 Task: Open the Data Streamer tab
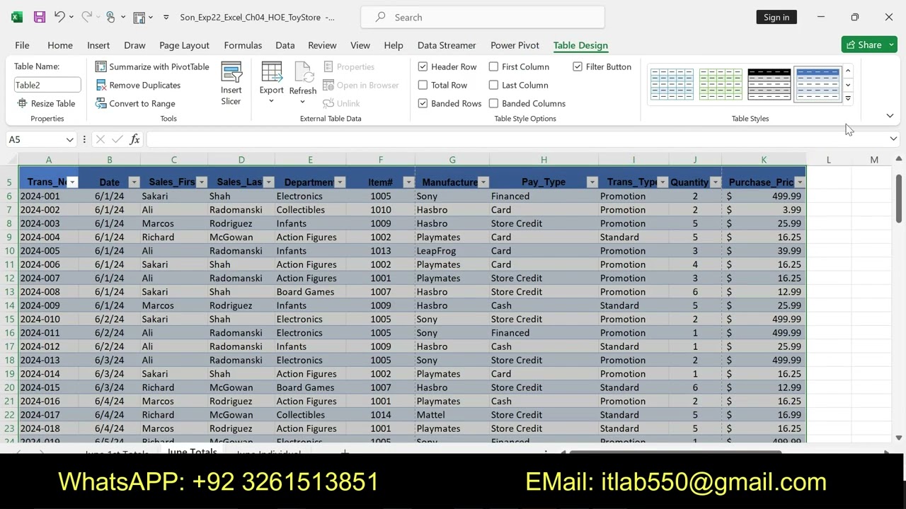coord(447,45)
